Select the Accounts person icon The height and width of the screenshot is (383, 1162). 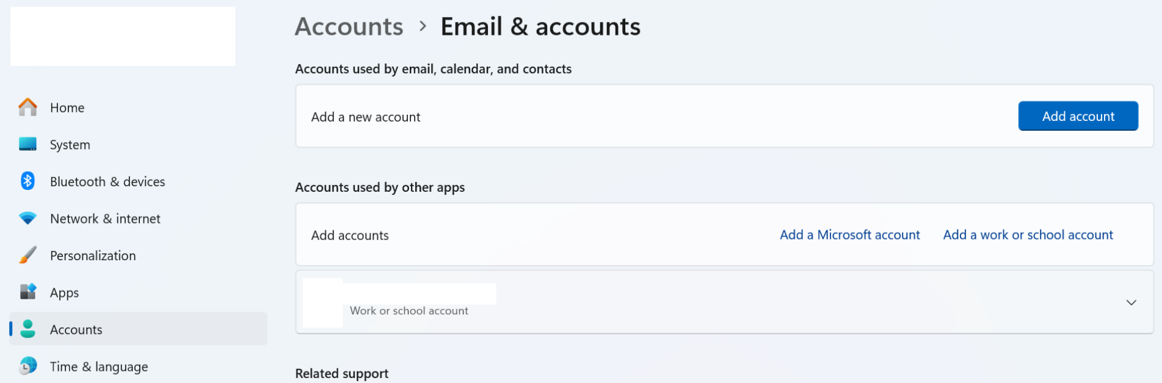point(27,329)
